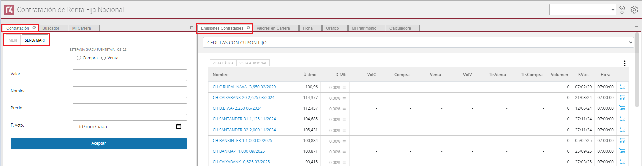Expand the CEDULAS CON CUPON FIJO dropdown

[418, 43]
